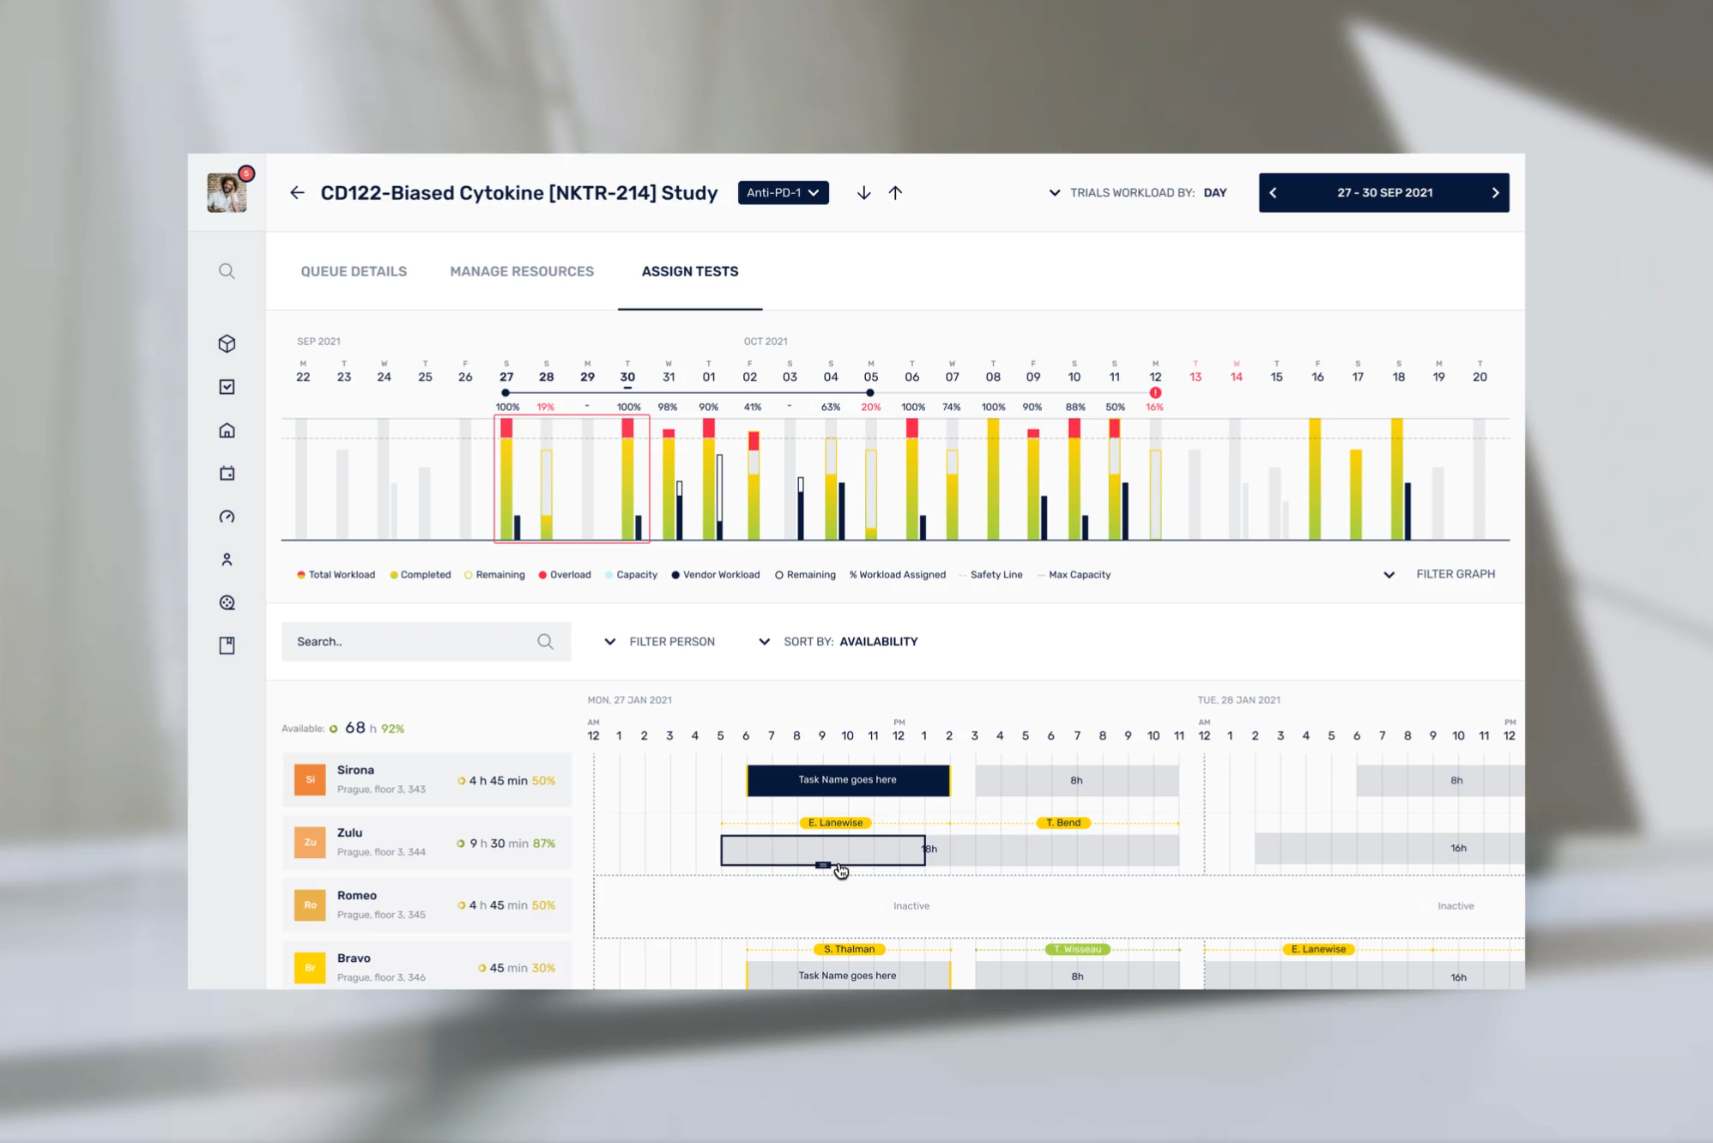
Task: Open the person icon in sidebar
Action: click(227, 559)
